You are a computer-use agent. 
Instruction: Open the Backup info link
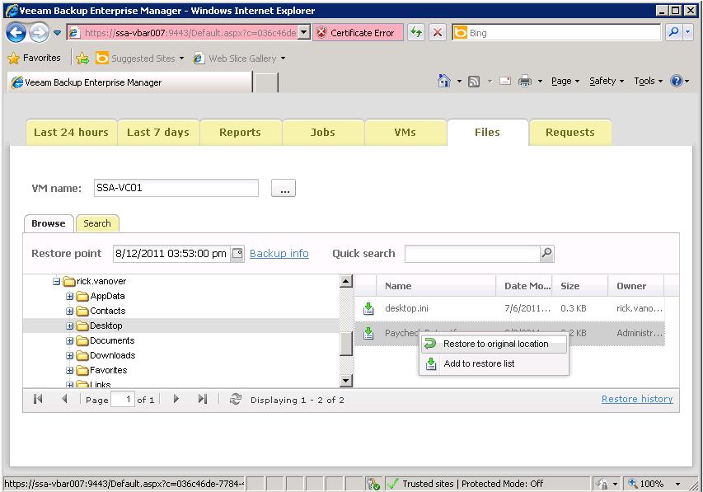tap(279, 253)
